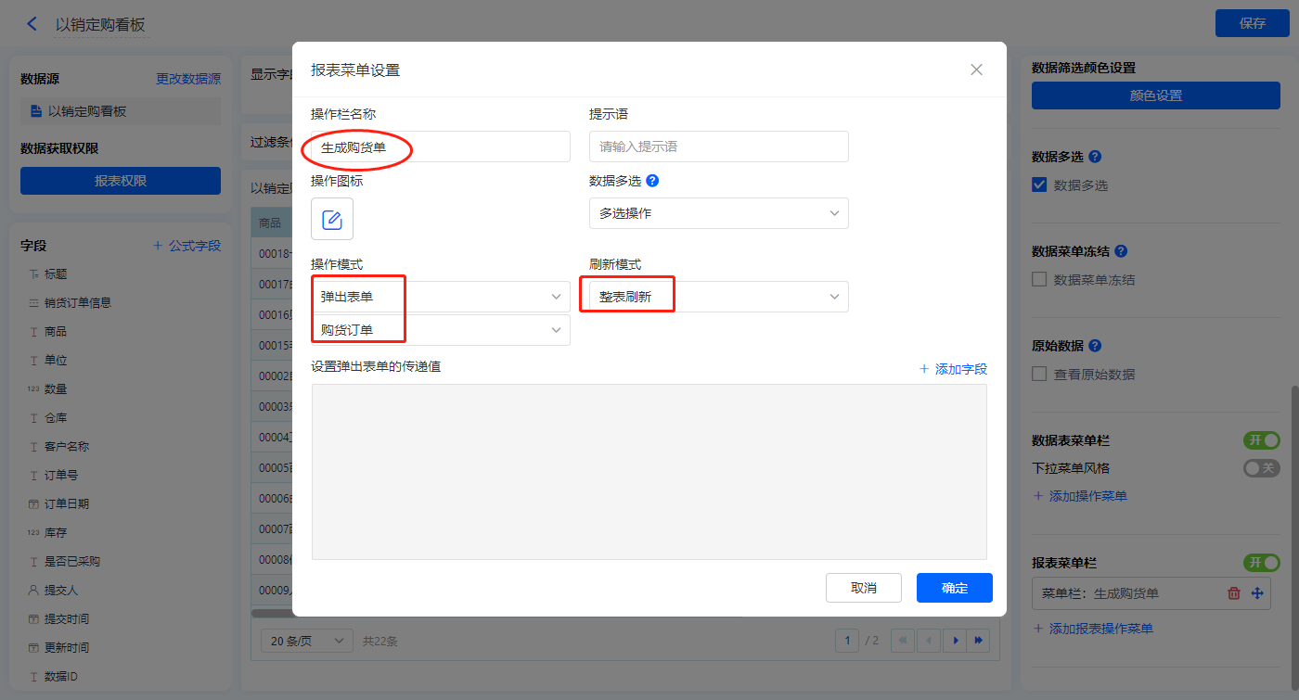Enable the 下拉菜单风格 switch

pyautogui.click(x=1261, y=468)
